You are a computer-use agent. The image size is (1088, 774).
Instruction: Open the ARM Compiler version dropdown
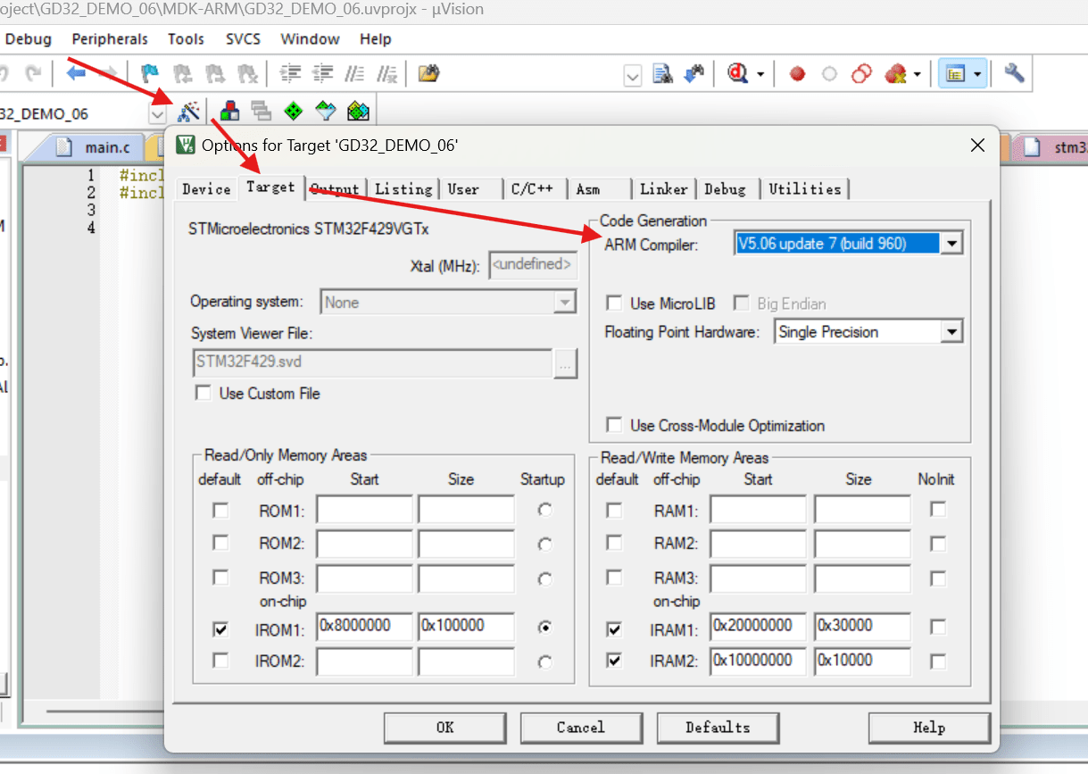(952, 243)
